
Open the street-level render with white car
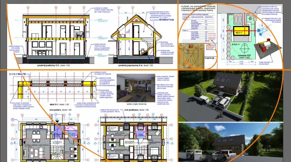231,142
